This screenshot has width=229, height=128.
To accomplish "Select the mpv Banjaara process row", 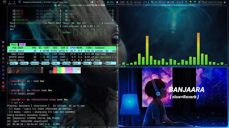I will (x=62, y=57).
